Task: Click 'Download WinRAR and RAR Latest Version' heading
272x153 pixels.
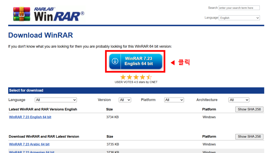Action: [x=44, y=137]
